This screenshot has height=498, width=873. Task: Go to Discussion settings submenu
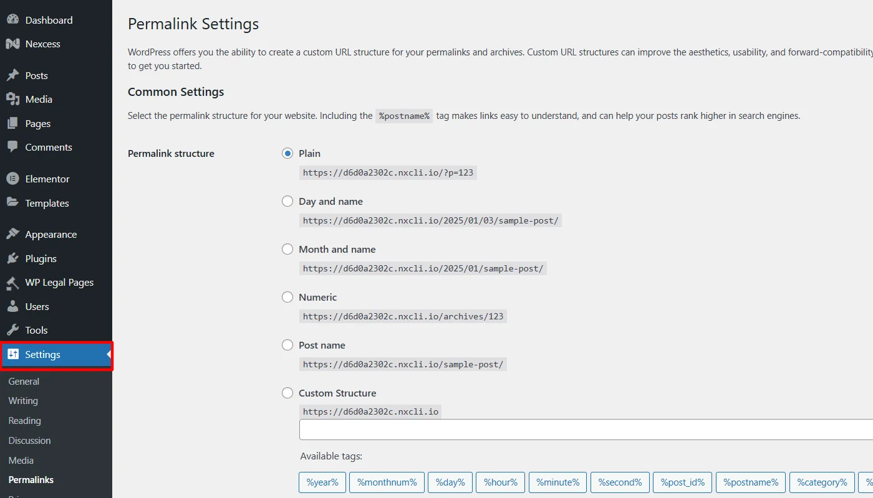pyautogui.click(x=29, y=441)
